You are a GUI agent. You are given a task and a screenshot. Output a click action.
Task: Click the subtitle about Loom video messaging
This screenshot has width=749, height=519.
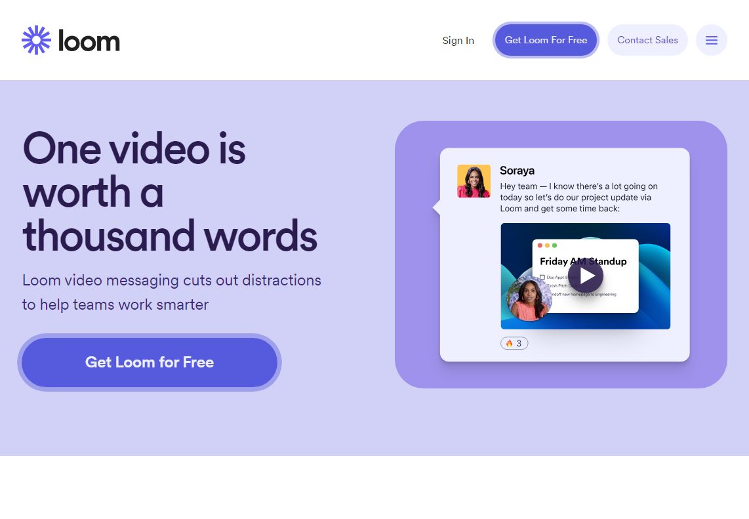pos(171,293)
